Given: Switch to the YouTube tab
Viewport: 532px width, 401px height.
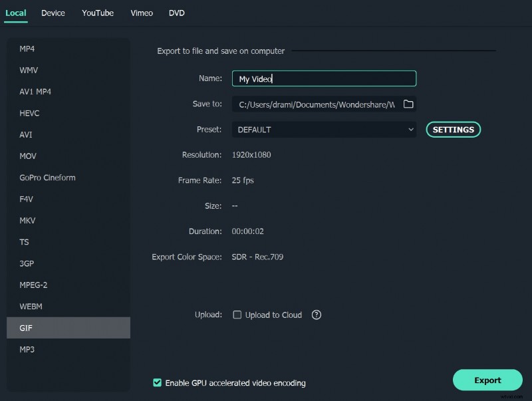Looking at the screenshot, I should point(97,13).
